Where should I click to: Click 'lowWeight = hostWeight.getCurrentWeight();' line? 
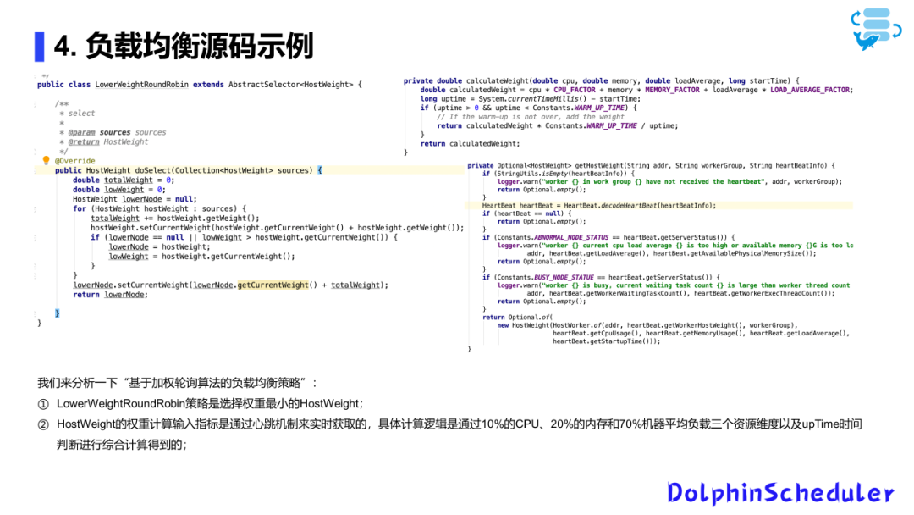201,256
